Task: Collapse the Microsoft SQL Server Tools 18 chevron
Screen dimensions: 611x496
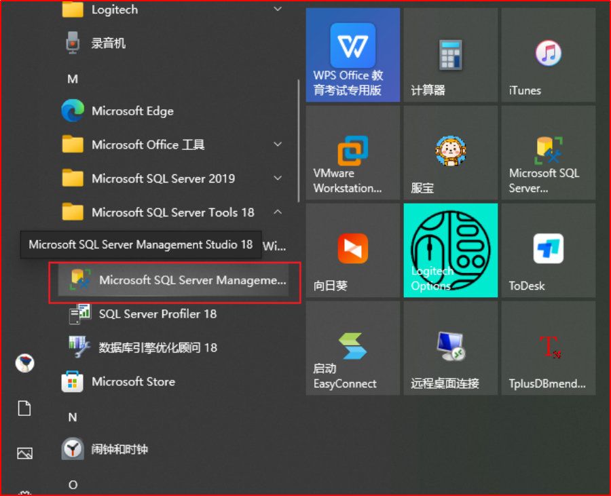Action: tap(278, 212)
